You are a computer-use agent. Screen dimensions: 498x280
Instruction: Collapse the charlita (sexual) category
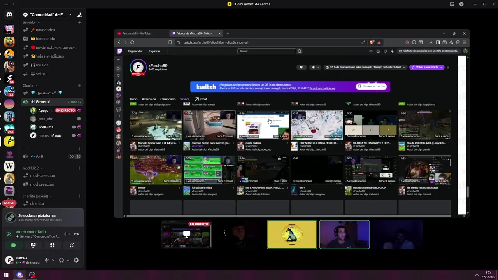pyautogui.click(x=37, y=196)
